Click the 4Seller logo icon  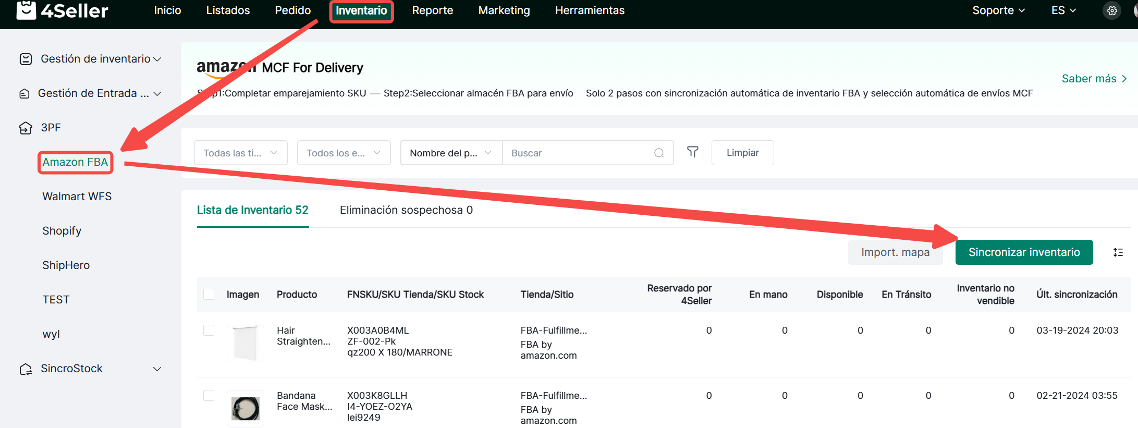point(26,10)
